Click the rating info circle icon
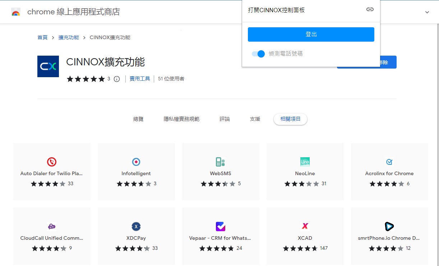Image resolution: width=439 pixels, height=266 pixels. pyautogui.click(x=117, y=79)
